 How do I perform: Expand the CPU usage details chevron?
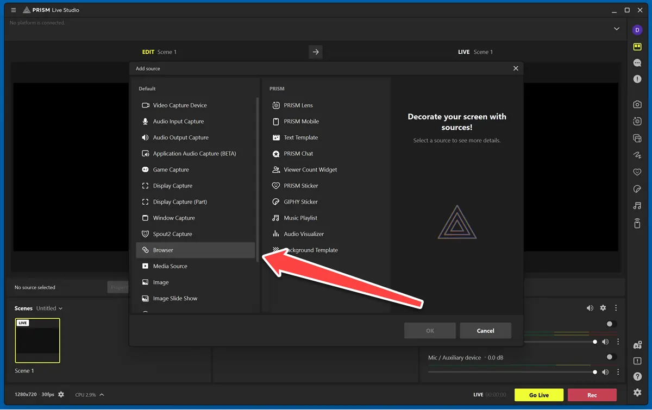coord(102,395)
